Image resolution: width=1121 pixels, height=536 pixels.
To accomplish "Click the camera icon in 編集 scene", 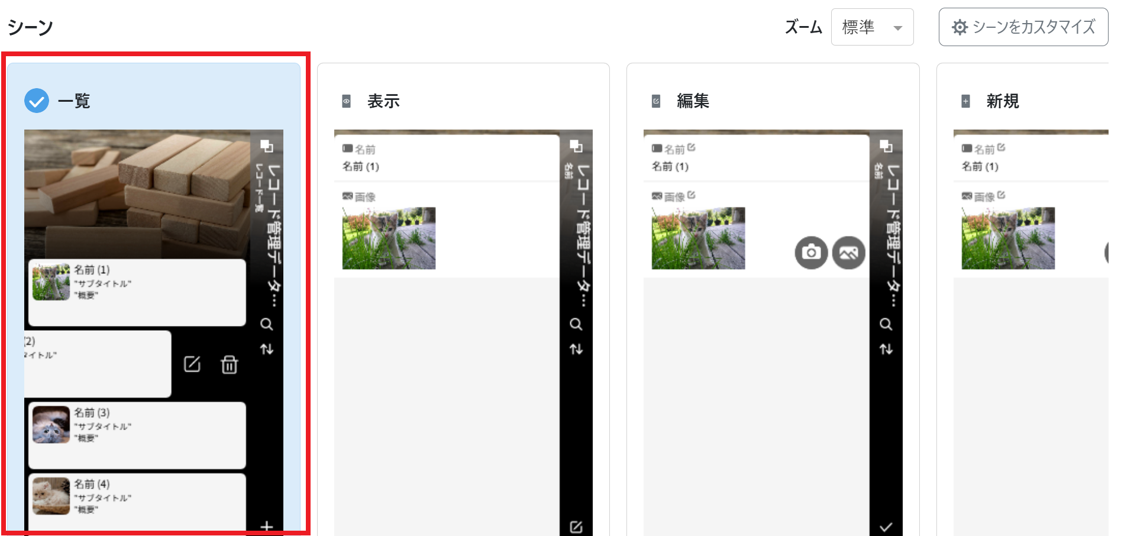I will [x=811, y=253].
